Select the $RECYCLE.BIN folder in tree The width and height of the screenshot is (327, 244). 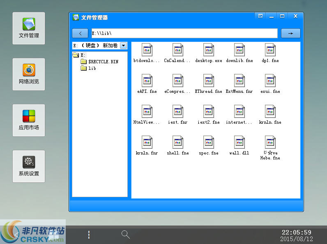[99, 62]
